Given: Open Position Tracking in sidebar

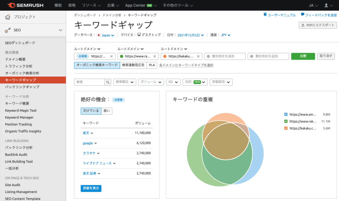Looking at the screenshot, I should [x=19, y=124].
